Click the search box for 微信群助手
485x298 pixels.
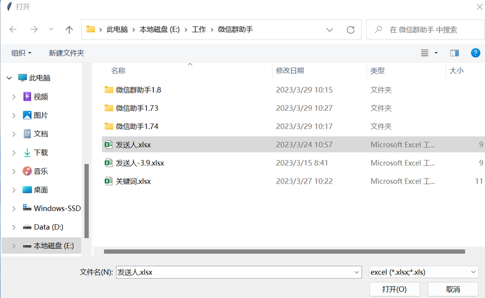coord(426,30)
